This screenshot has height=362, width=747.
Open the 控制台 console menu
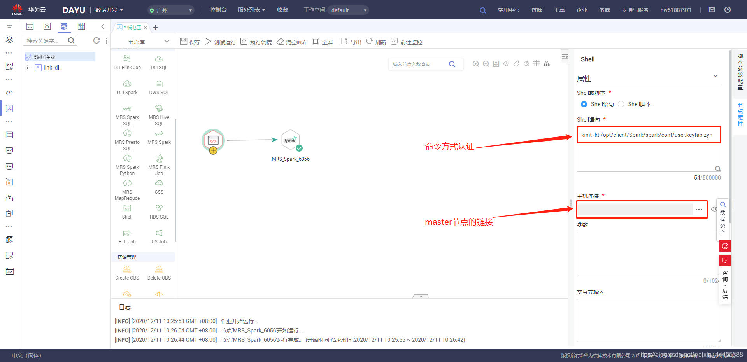218,10
